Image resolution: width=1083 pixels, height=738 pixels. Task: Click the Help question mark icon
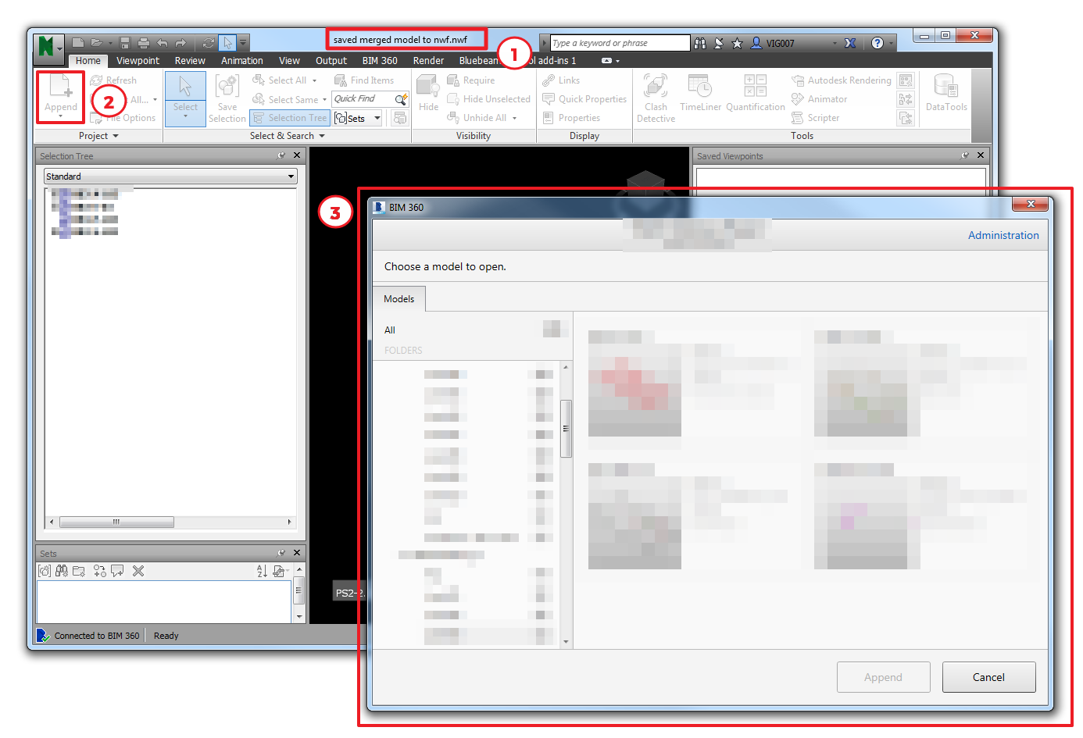pyautogui.click(x=877, y=43)
